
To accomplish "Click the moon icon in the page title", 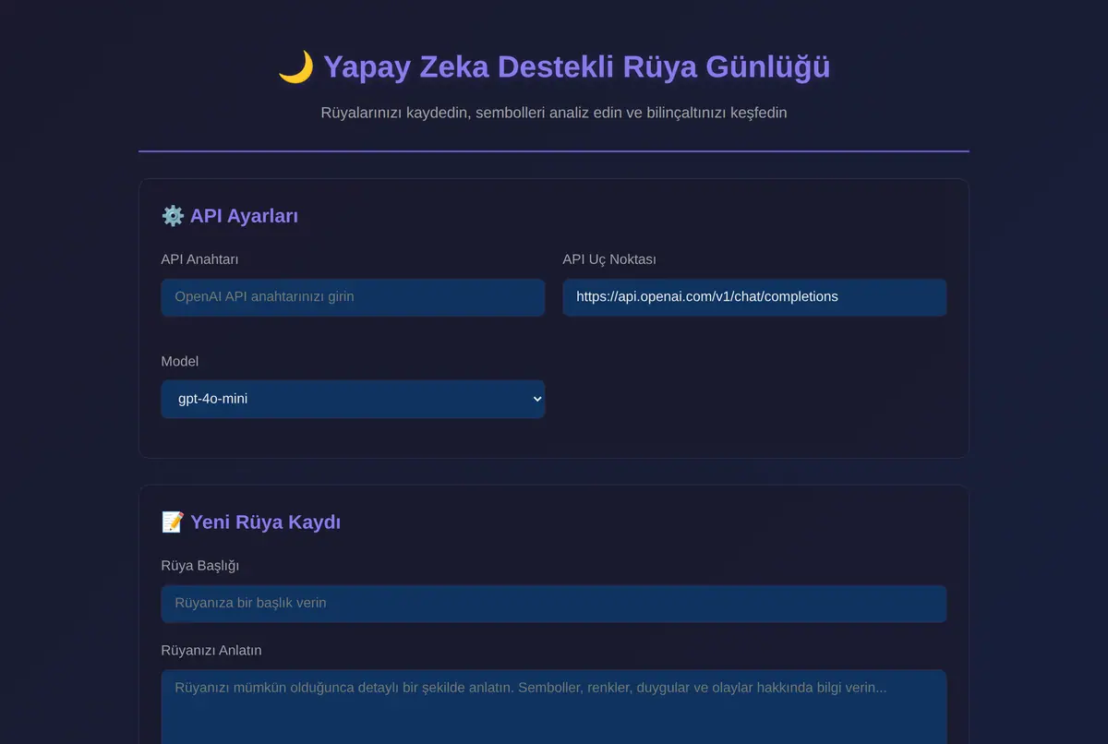I will (x=295, y=67).
